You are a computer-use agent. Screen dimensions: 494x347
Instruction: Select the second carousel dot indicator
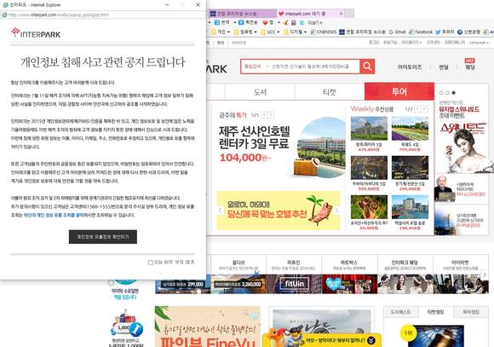(x=447, y=93)
